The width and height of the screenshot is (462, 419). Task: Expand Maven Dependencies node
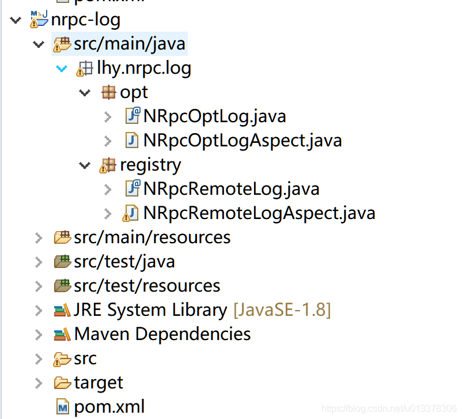coord(38,335)
